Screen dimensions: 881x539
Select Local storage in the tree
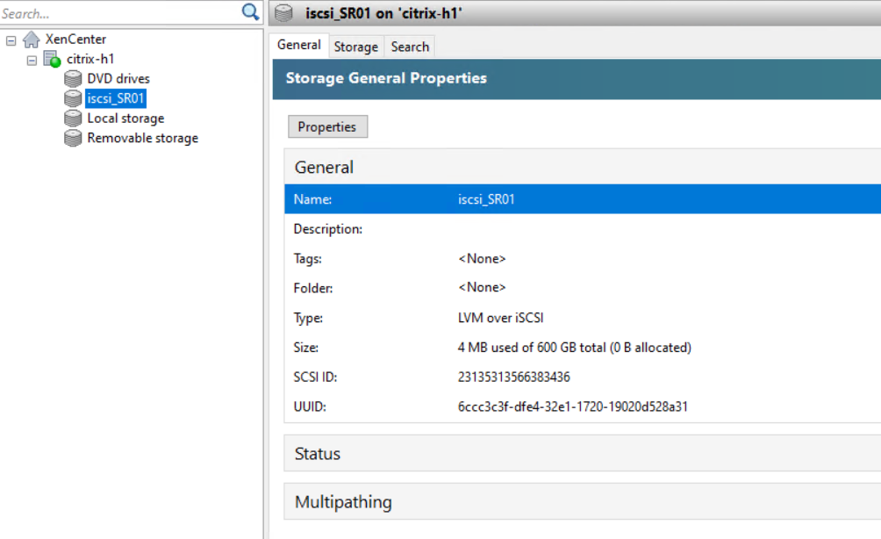tap(125, 118)
